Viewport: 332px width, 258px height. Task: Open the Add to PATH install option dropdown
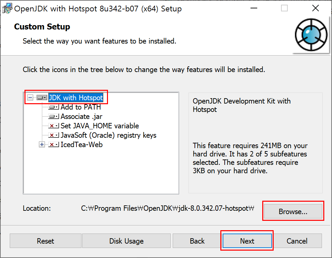click(x=54, y=107)
